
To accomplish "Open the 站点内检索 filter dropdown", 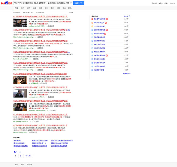I will coord(40,12).
